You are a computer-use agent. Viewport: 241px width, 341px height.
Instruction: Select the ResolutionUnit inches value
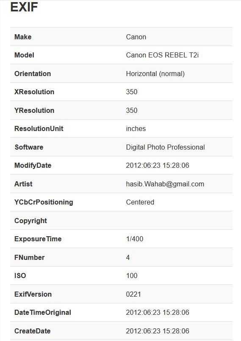pyautogui.click(x=136, y=128)
